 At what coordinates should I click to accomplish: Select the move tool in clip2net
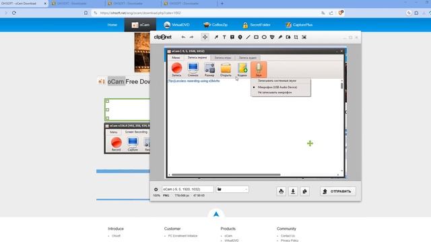coord(205,37)
